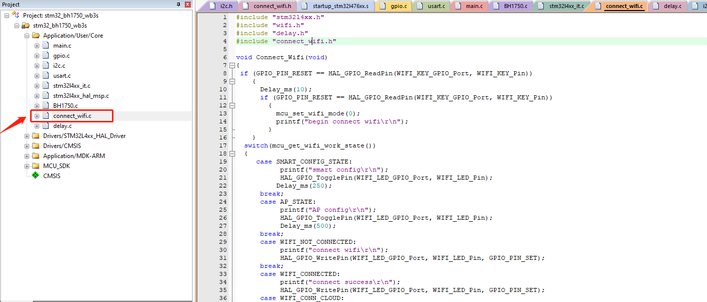Expand the main.c node in project tree
The height and width of the screenshot is (302, 707).
(37, 46)
